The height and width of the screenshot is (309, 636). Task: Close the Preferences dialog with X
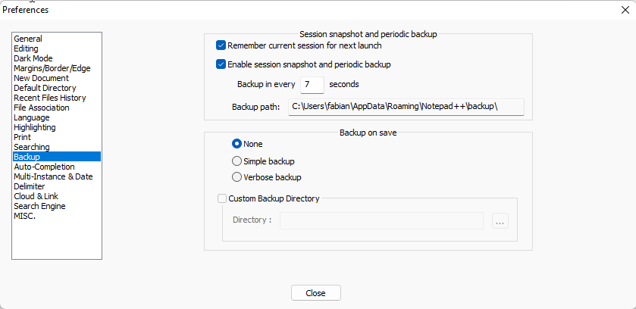pyautogui.click(x=625, y=10)
